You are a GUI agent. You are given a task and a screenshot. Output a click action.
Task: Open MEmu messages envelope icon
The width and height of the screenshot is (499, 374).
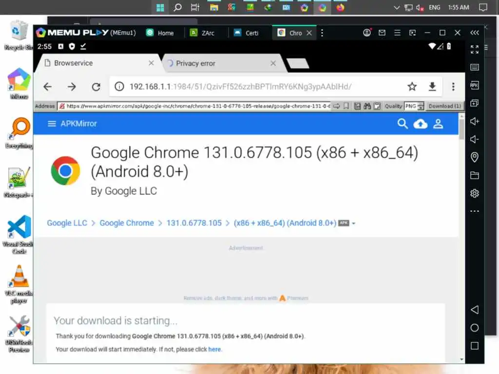pyautogui.click(x=382, y=33)
